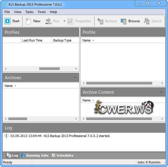Open the Properties toolbar icon
The width and height of the screenshot is (168, 167).
point(70,21)
